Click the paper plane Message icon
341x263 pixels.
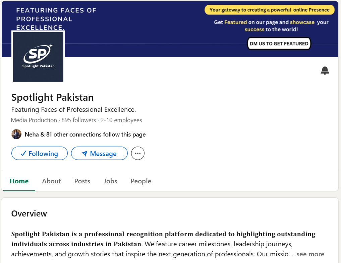tap(84, 153)
